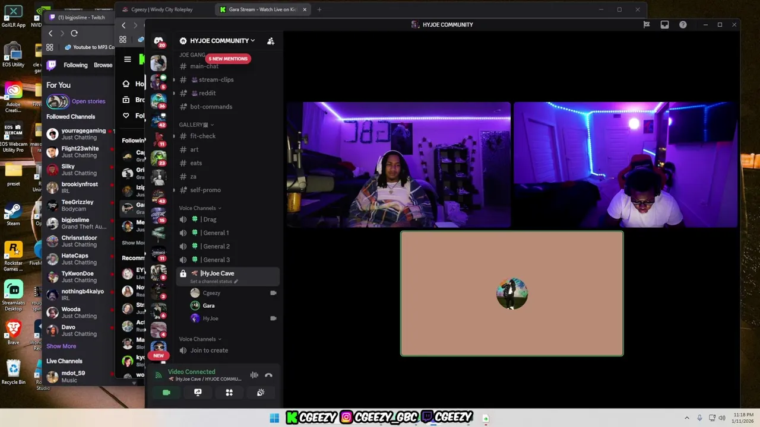Expand threads arrow beside fit-check channel
The image size is (760, 427).
174,136
